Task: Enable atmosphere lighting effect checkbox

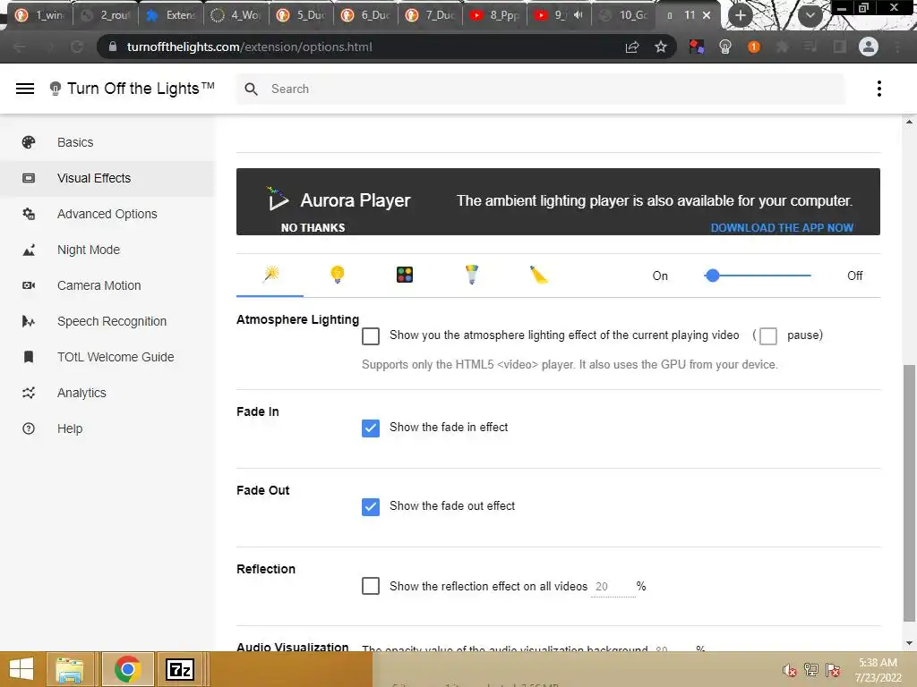Action: [370, 336]
